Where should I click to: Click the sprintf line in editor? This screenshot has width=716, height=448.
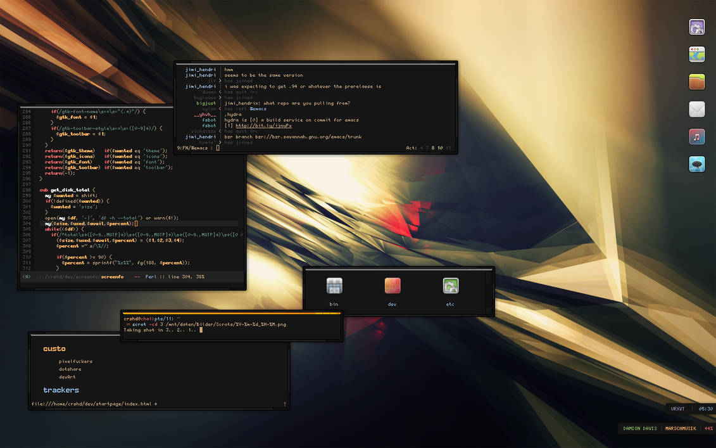click(125, 263)
